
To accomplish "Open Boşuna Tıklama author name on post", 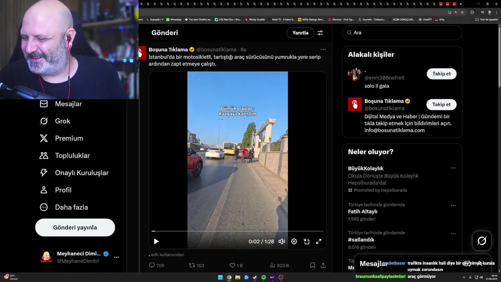I will coord(168,50).
